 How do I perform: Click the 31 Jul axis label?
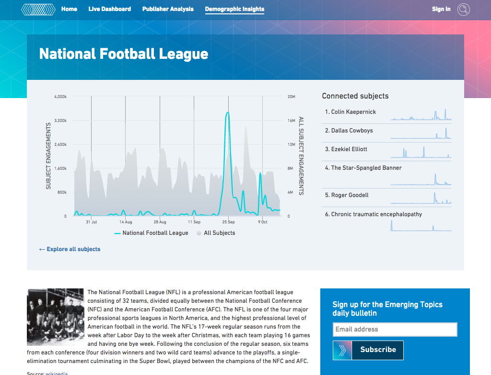[92, 222]
